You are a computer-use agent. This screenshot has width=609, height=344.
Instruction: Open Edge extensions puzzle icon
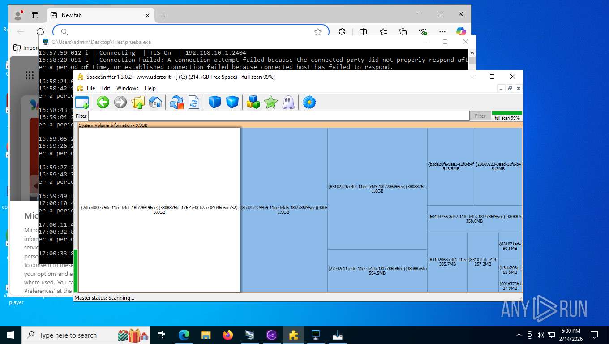pyautogui.click(x=342, y=32)
